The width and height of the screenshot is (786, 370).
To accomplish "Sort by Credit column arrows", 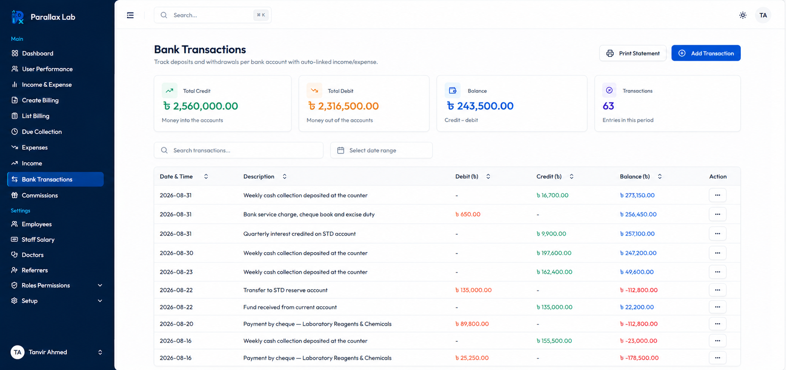I will (571, 177).
